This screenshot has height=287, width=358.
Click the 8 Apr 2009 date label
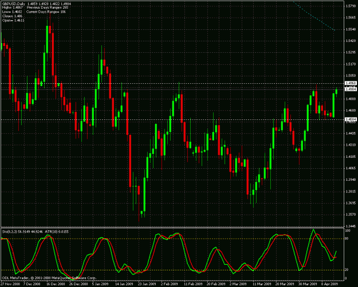(x=330, y=284)
